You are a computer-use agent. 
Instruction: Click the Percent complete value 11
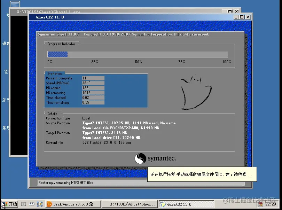[93, 78]
